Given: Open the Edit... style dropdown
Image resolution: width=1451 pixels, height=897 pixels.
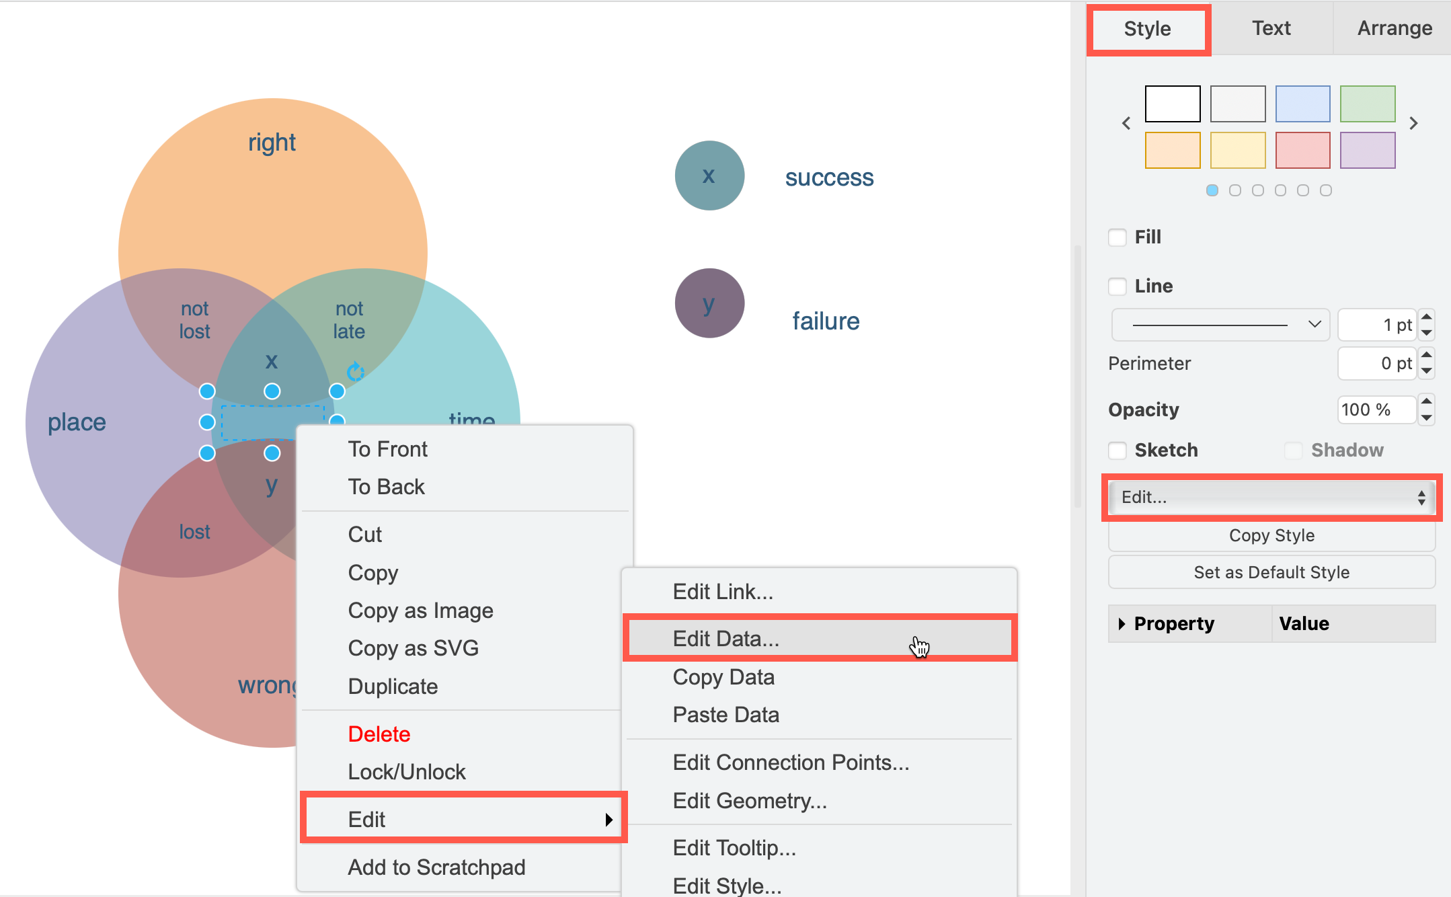Looking at the screenshot, I should [1271, 498].
